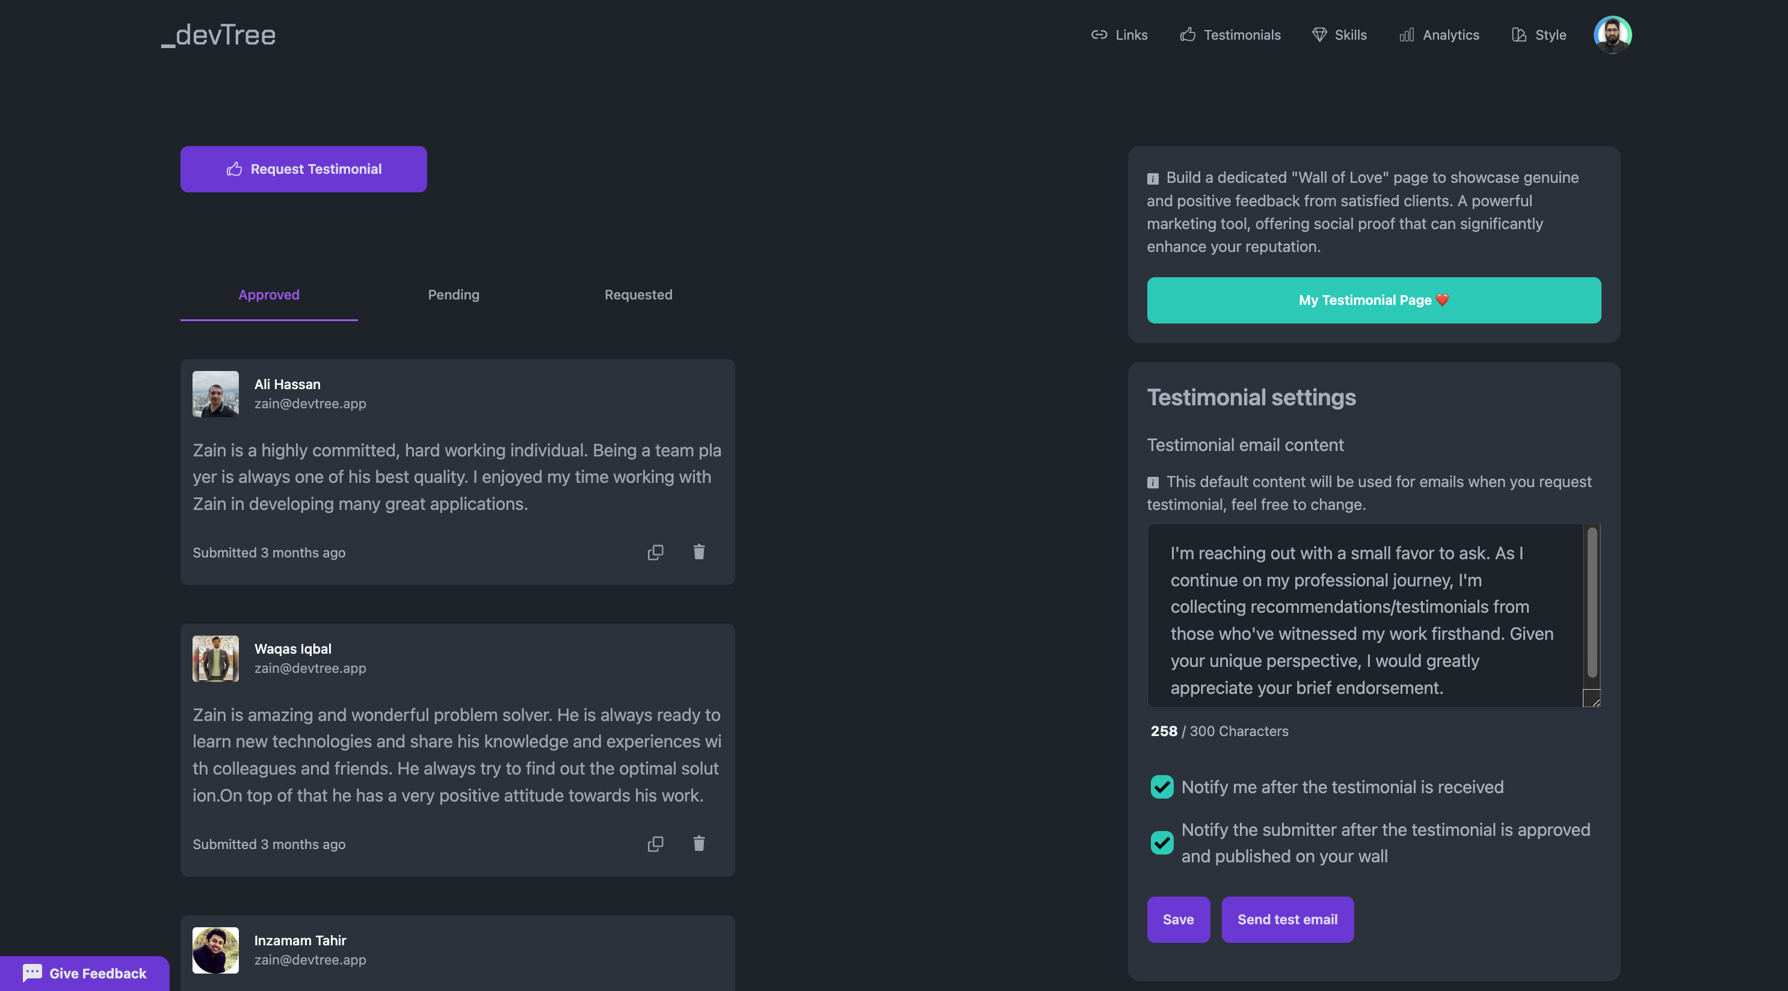Screen dimensions: 1788x991
Task: Click Inzamam Tahir's profile photo
Action: pos(215,950)
